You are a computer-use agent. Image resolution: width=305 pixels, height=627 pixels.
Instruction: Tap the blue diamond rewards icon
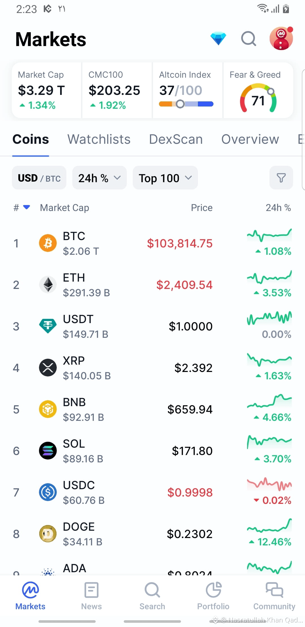point(218,39)
